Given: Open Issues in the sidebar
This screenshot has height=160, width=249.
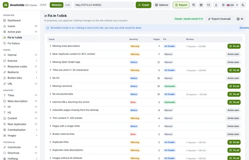Looking at the screenshot, I should [x=20, y=26].
